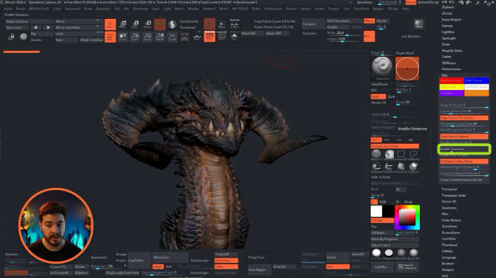Click the Zoom canvas icon
496x278 pixels.
click(135, 37)
